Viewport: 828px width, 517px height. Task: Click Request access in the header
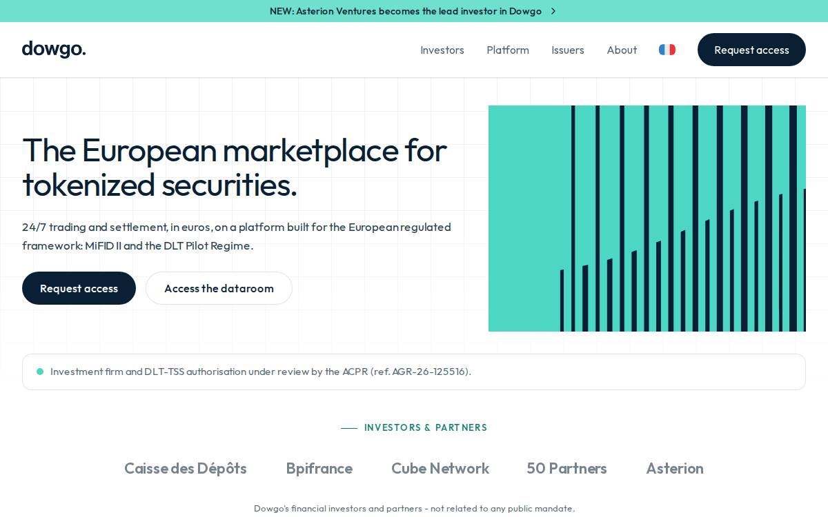click(x=751, y=50)
